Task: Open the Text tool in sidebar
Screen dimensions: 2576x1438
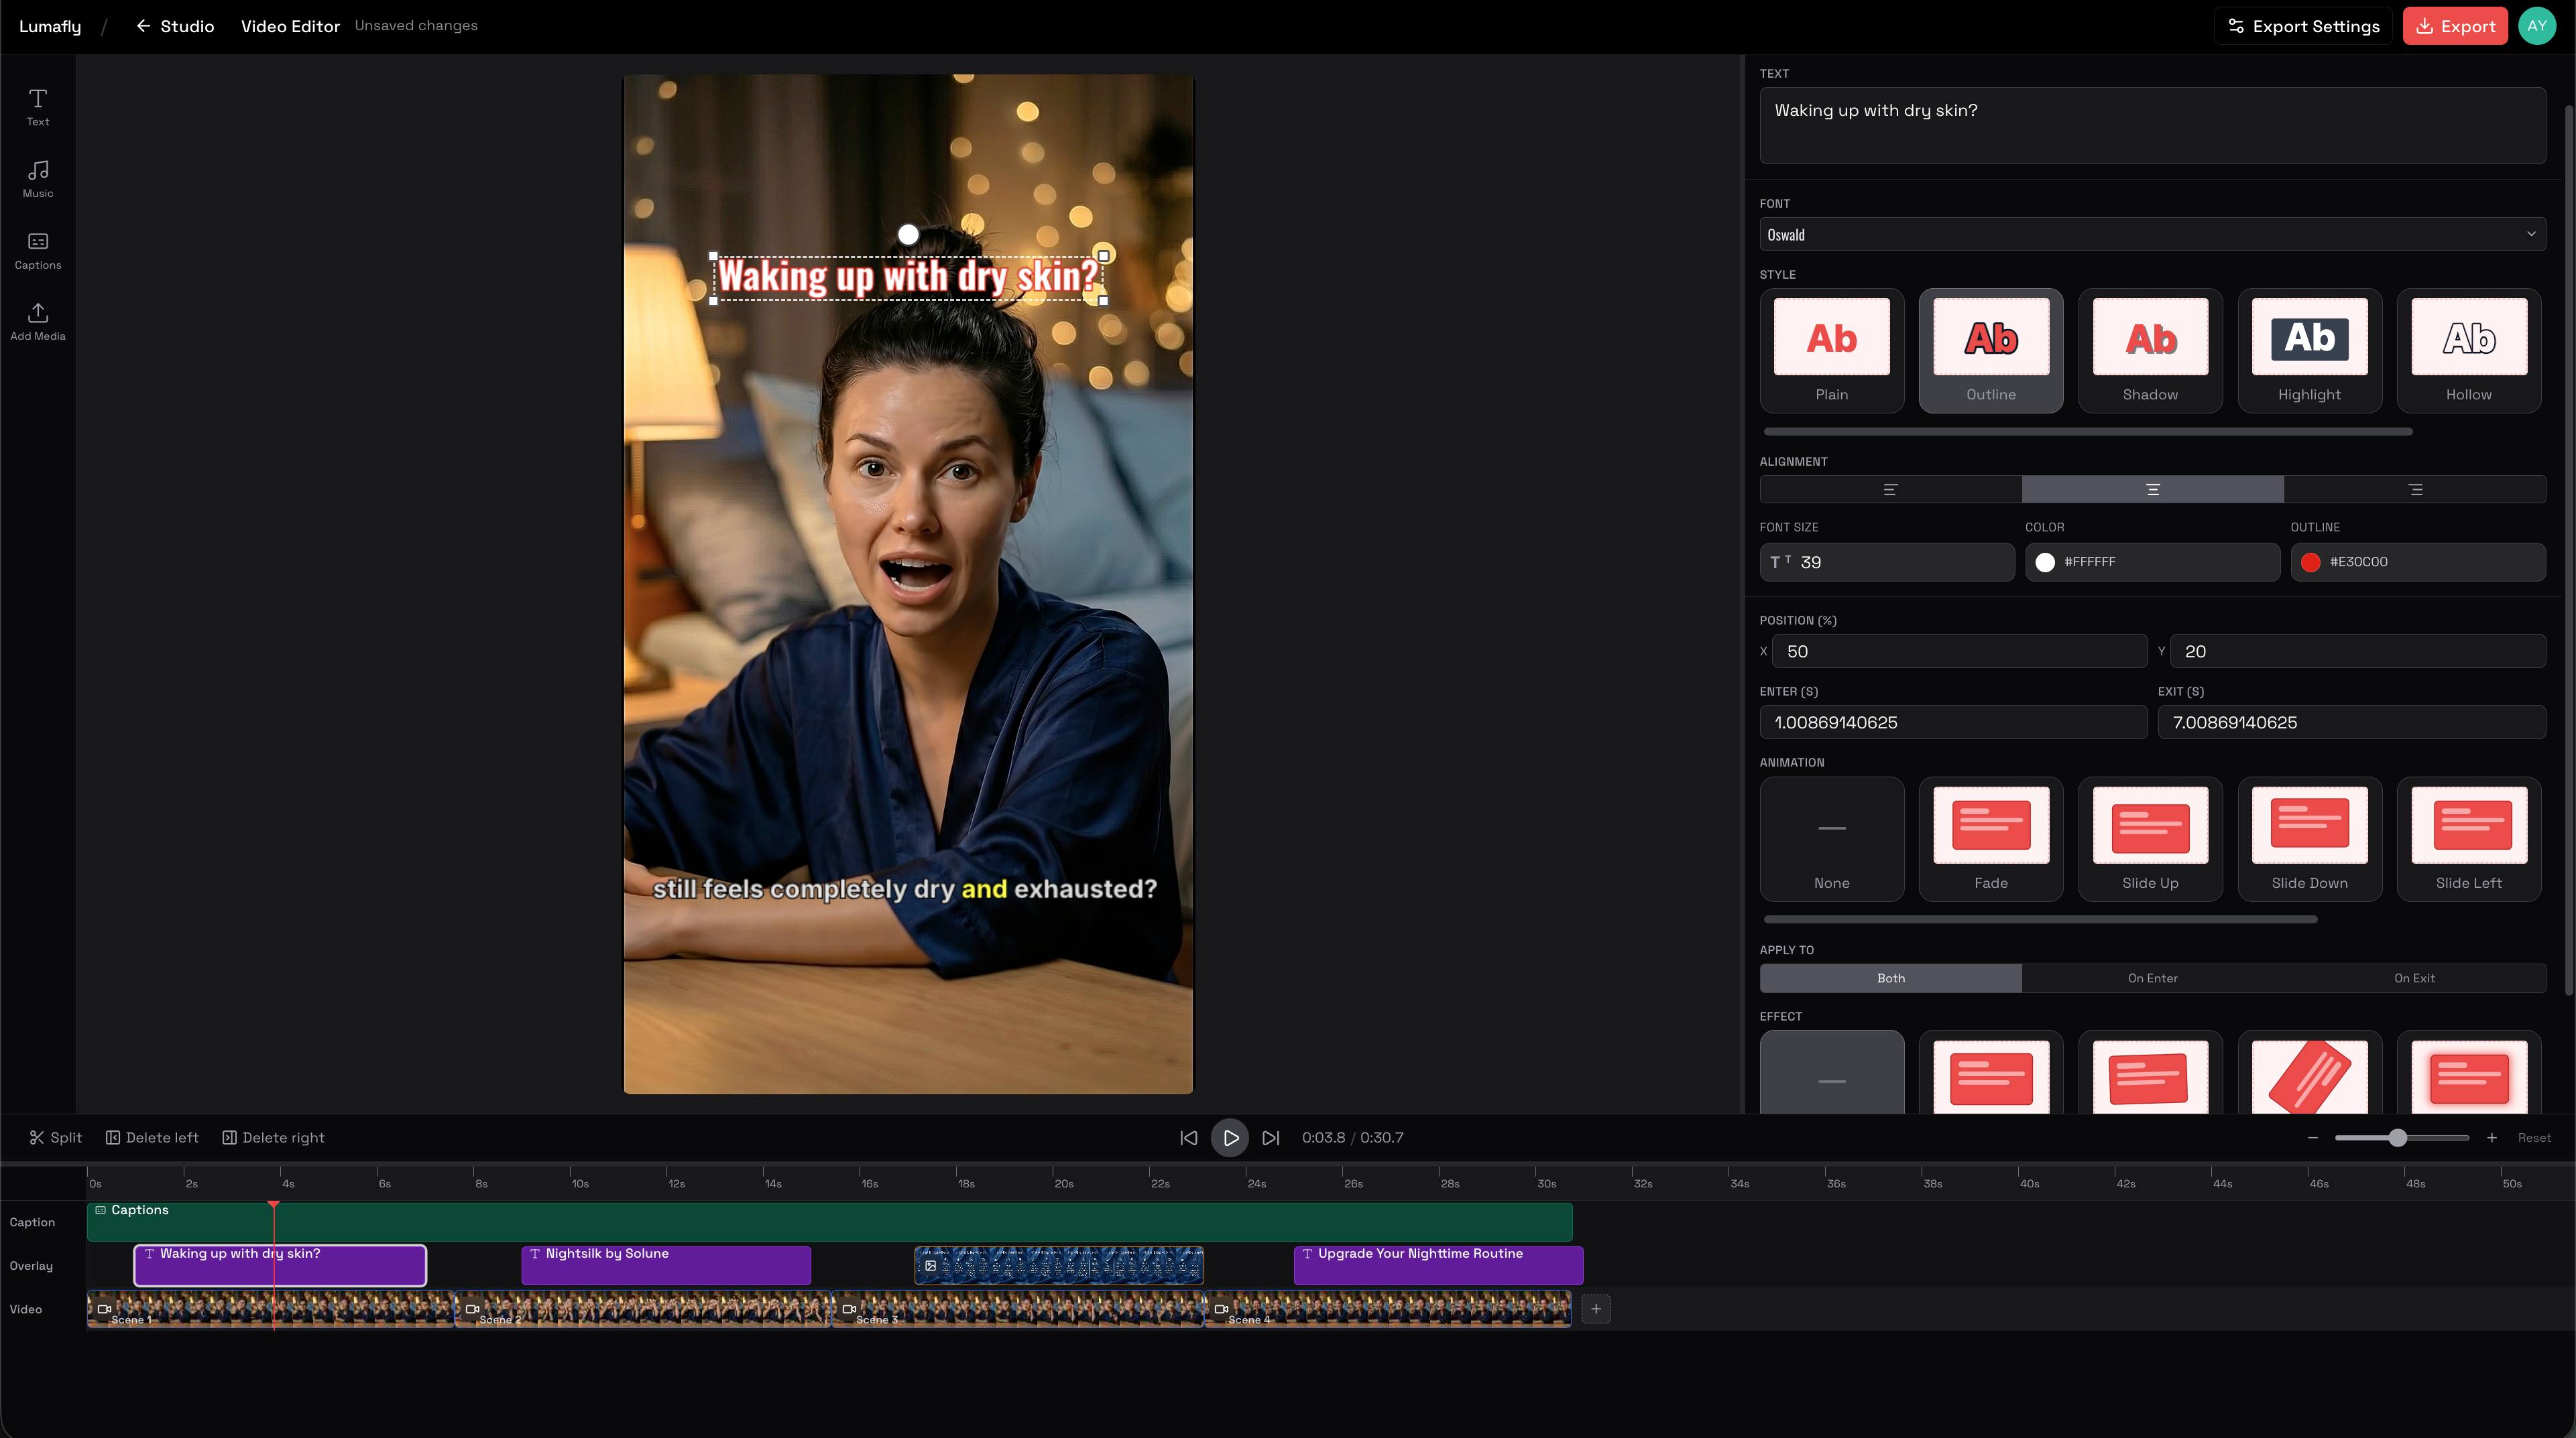Action: pyautogui.click(x=38, y=106)
